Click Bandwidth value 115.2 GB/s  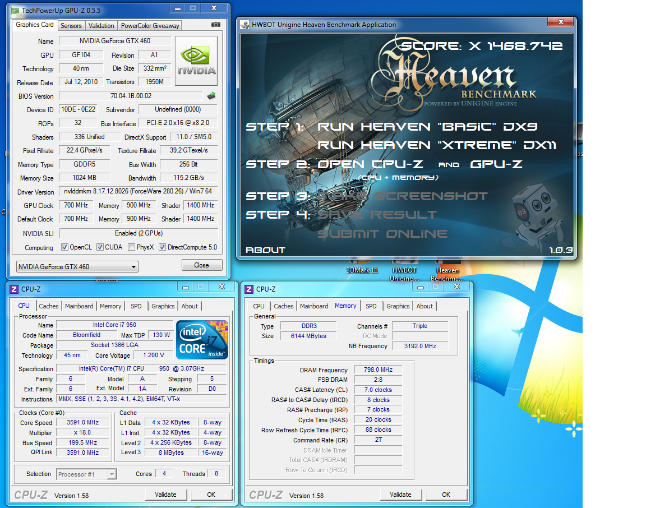click(x=188, y=178)
